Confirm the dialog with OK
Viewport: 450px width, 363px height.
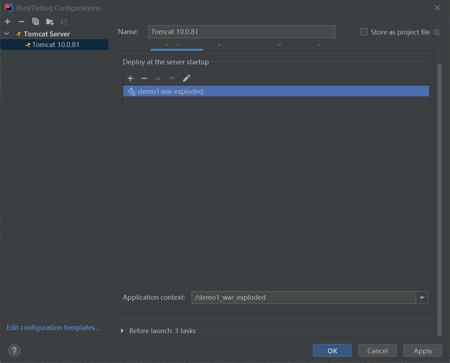point(332,351)
